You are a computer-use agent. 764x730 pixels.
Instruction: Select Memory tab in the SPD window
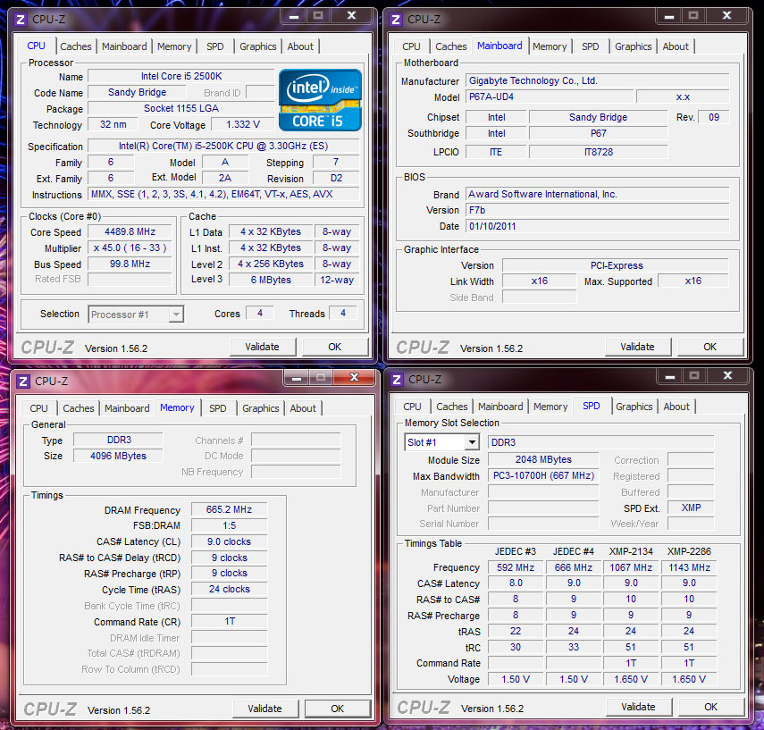[x=550, y=407]
